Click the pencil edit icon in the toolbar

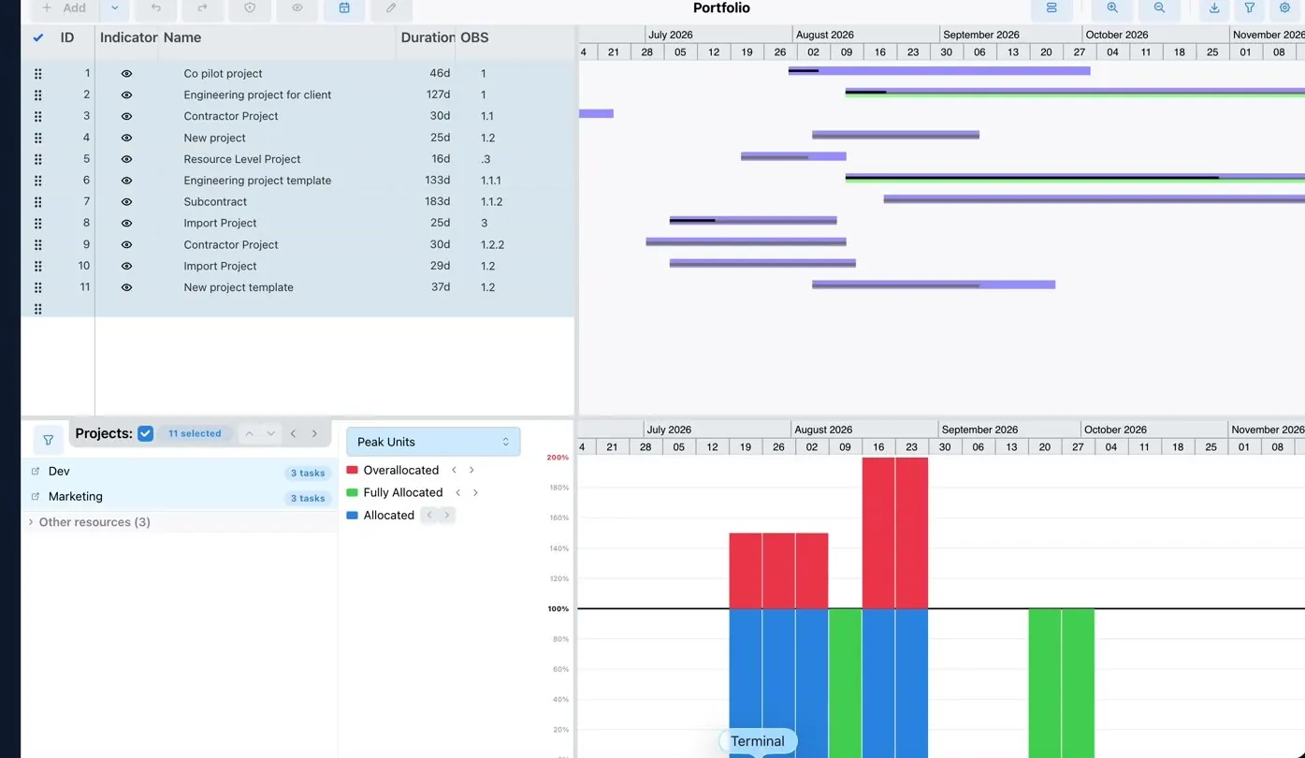click(x=391, y=8)
